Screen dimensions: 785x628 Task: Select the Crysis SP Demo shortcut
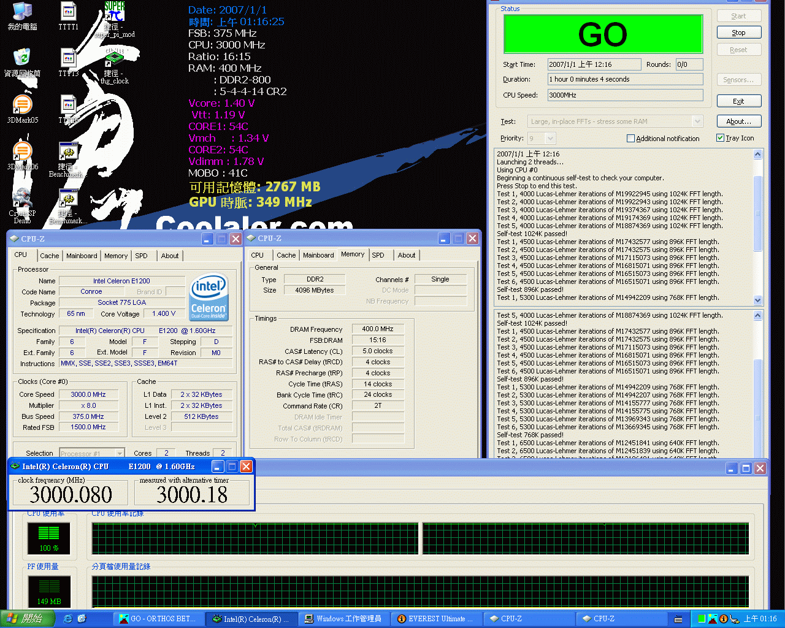coord(22,205)
